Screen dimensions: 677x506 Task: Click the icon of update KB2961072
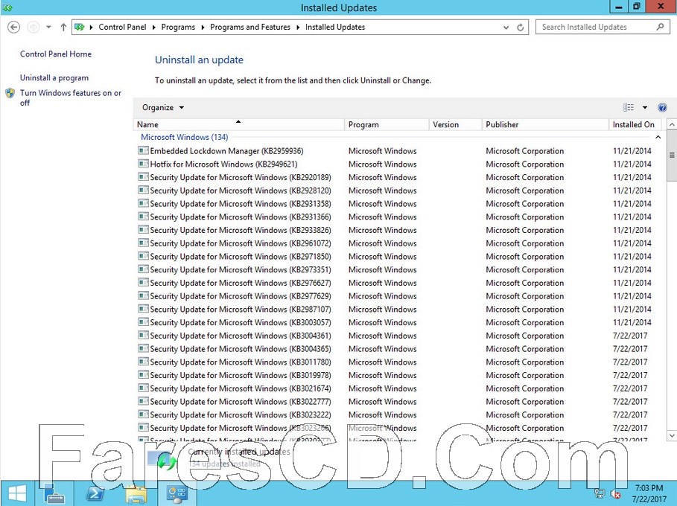click(x=143, y=243)
